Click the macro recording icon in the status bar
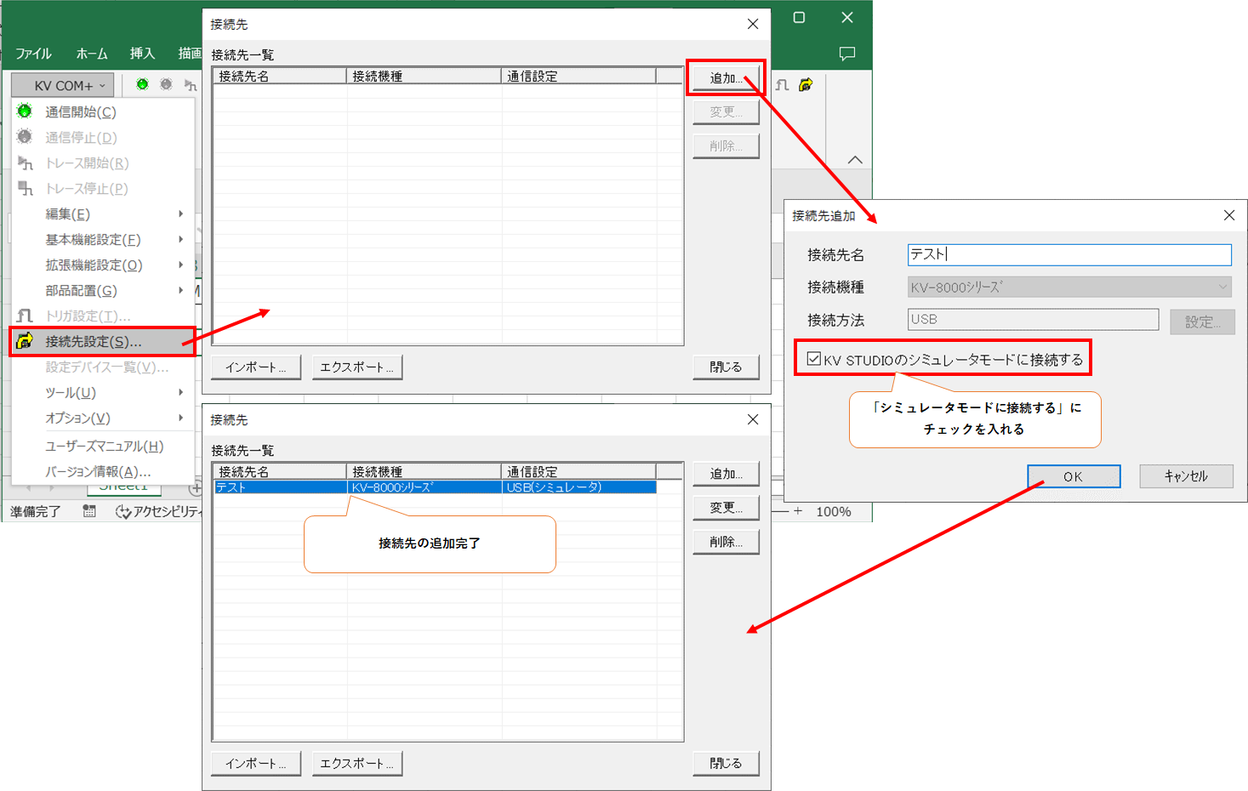Viewport: 1248px width, 791px height. [89, 510]
